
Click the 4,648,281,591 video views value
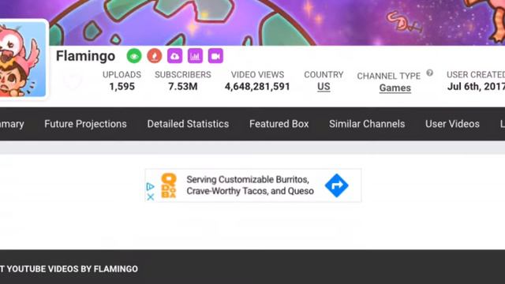[x=257, y=87]
